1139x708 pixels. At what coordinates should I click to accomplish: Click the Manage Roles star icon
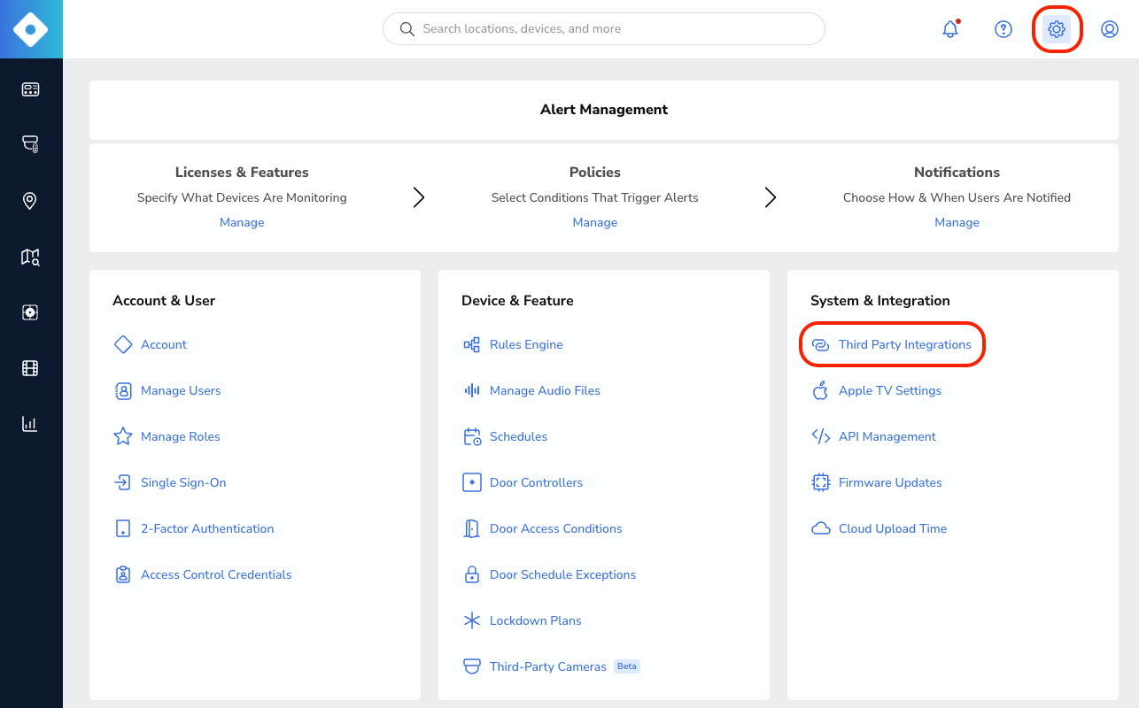[123, 436]
